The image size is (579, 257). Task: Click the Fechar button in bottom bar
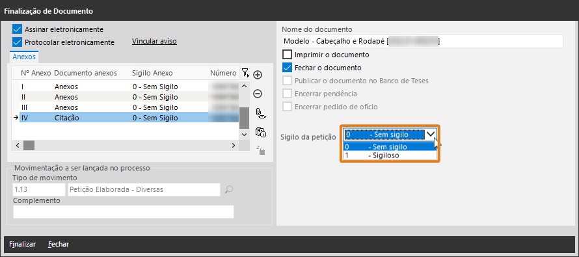point(59,244)
